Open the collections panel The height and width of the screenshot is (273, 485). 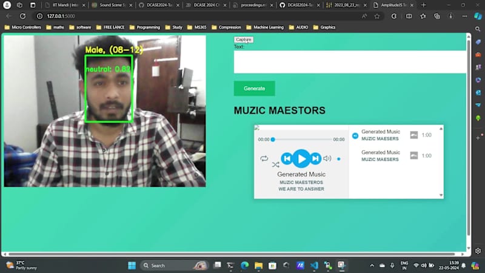pos(436,16)
